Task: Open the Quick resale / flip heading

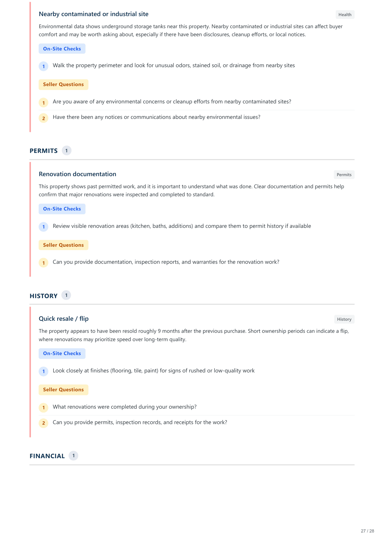Action: 64,319
